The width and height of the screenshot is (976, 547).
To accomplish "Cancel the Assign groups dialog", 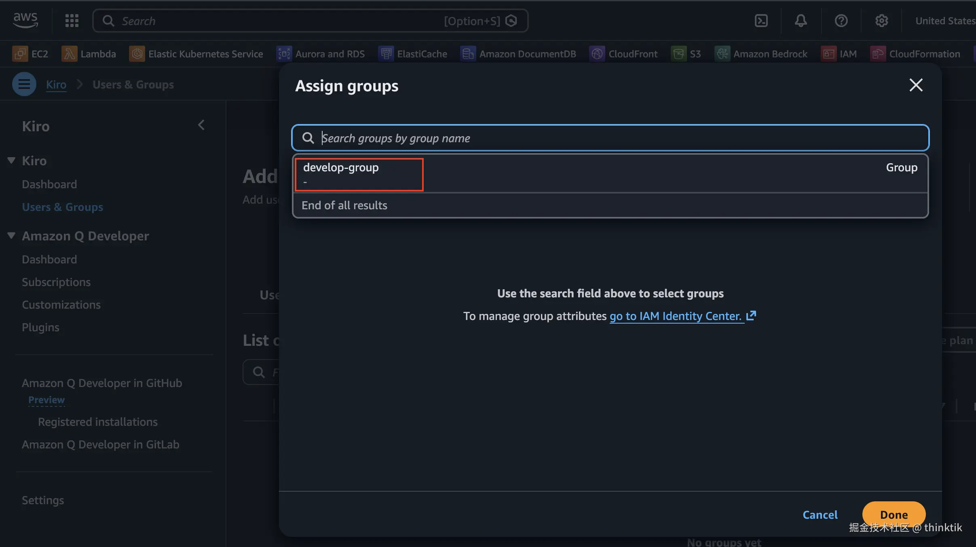I will point(820,515).
